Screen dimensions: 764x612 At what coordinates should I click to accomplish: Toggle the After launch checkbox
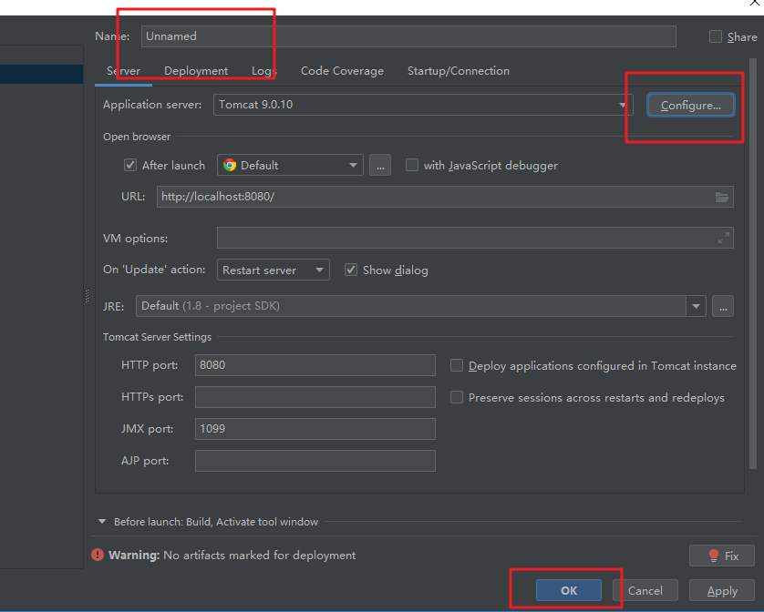click(130, 165)
